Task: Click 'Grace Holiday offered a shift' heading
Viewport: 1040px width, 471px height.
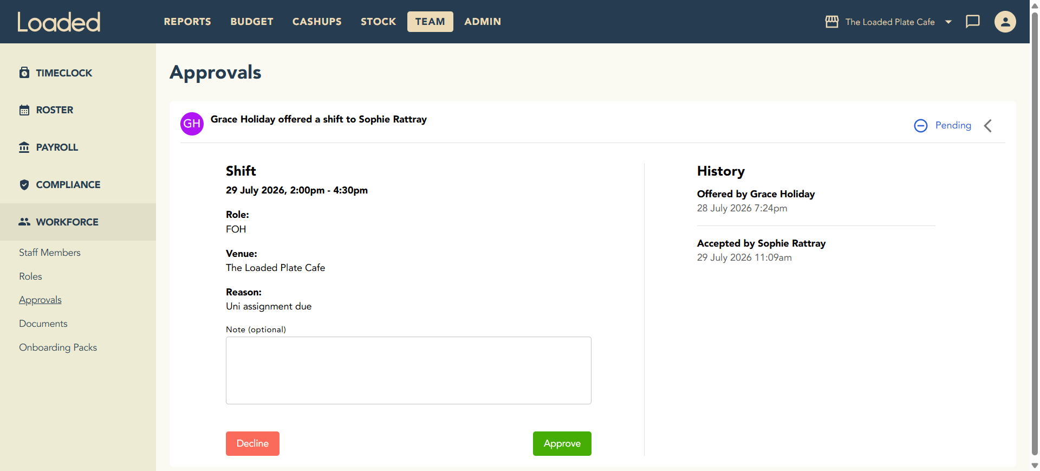Action: coord(318,119)
